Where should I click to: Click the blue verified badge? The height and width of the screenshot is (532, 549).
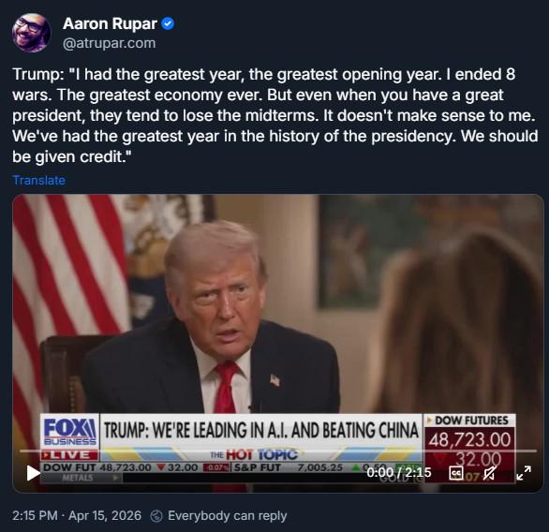point(168,23)
